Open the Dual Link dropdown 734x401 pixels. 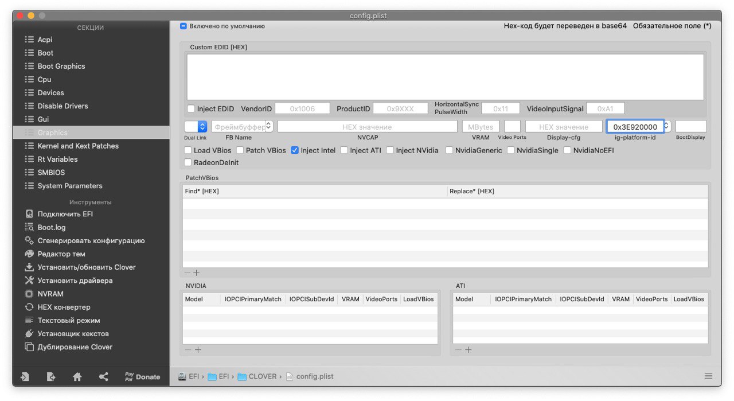[x=196, y=127]
